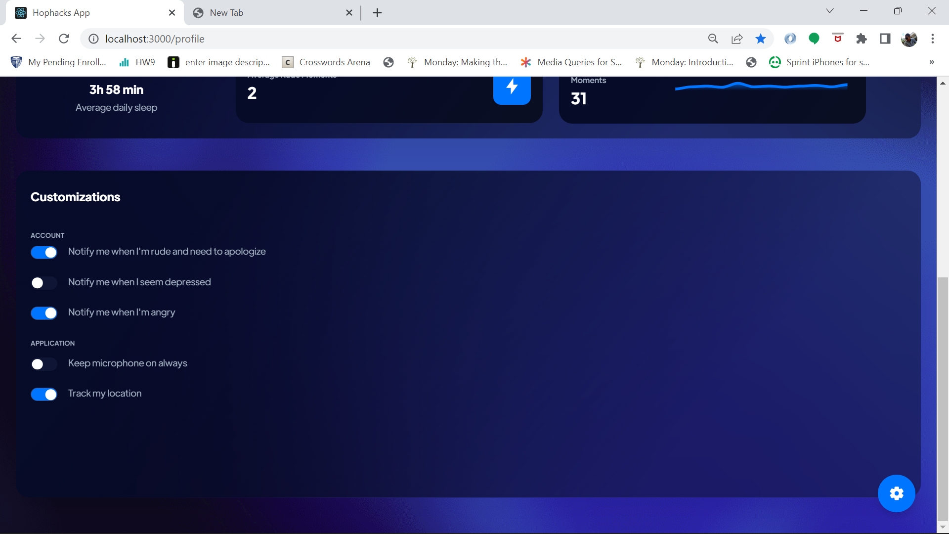949x534 pixels.
Task: Switch to the New Tab tab
Action: pyautogui.click(x=267, y=13)
